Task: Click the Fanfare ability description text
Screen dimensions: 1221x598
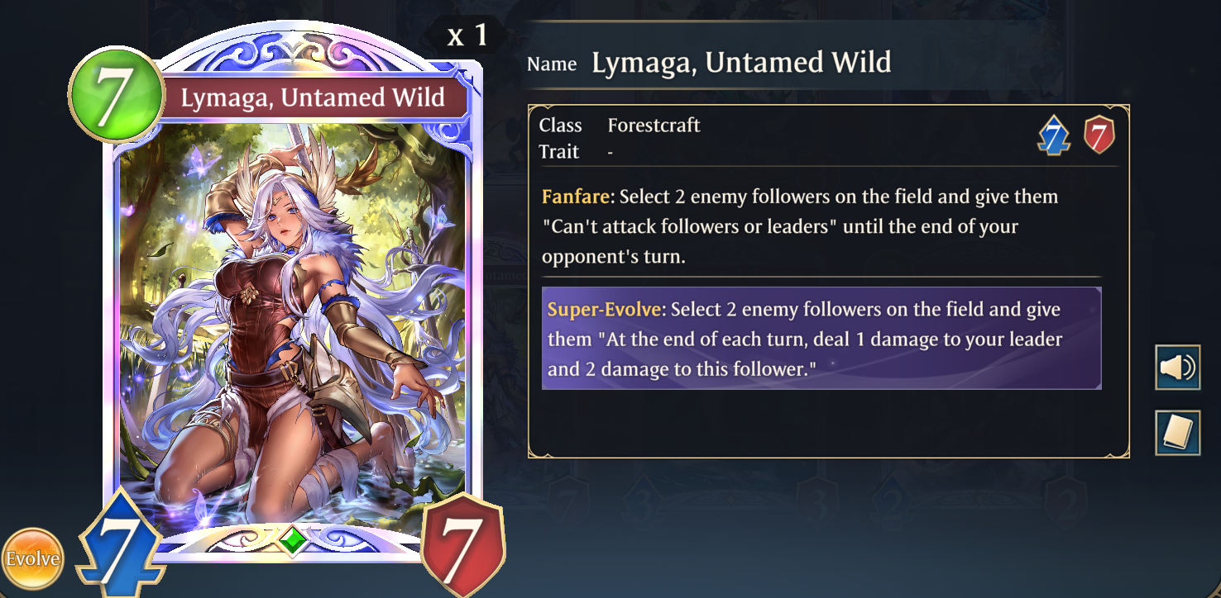Action: click(800, 226)
